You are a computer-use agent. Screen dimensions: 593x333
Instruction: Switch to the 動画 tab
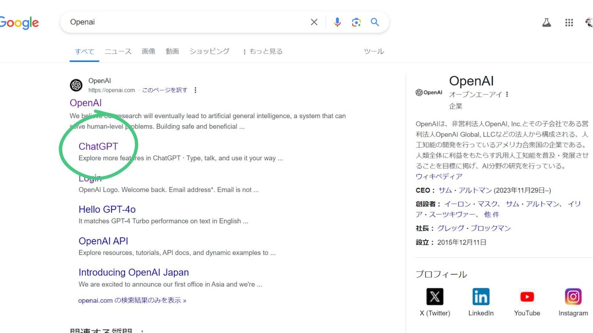[x=172, y=51]
